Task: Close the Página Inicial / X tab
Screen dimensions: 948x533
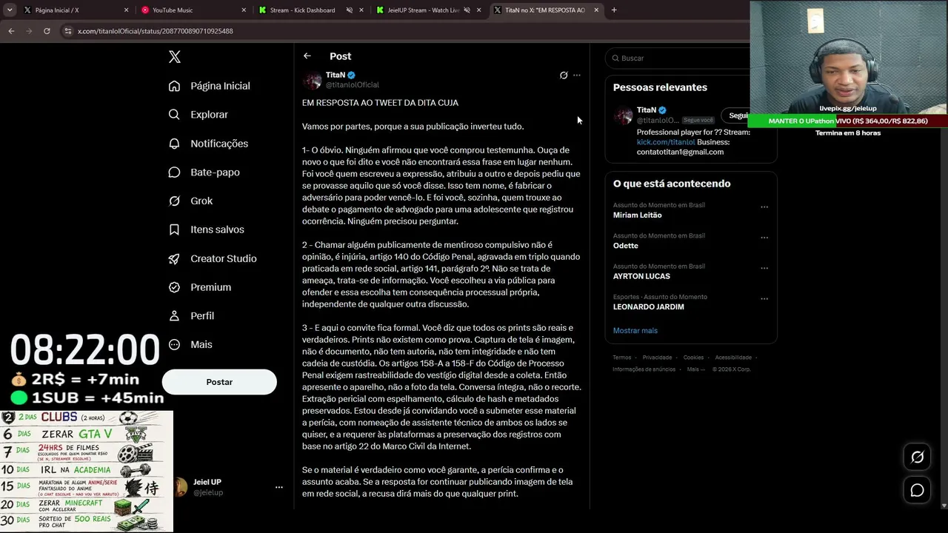Action: pyautogui.click(x=126, y=10)
